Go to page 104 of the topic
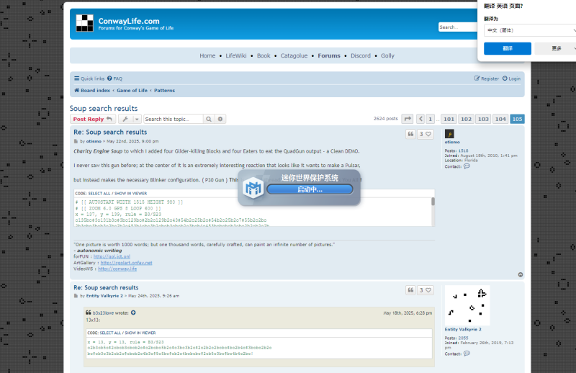The image size is (576, 373). click(x=500, y=119)
